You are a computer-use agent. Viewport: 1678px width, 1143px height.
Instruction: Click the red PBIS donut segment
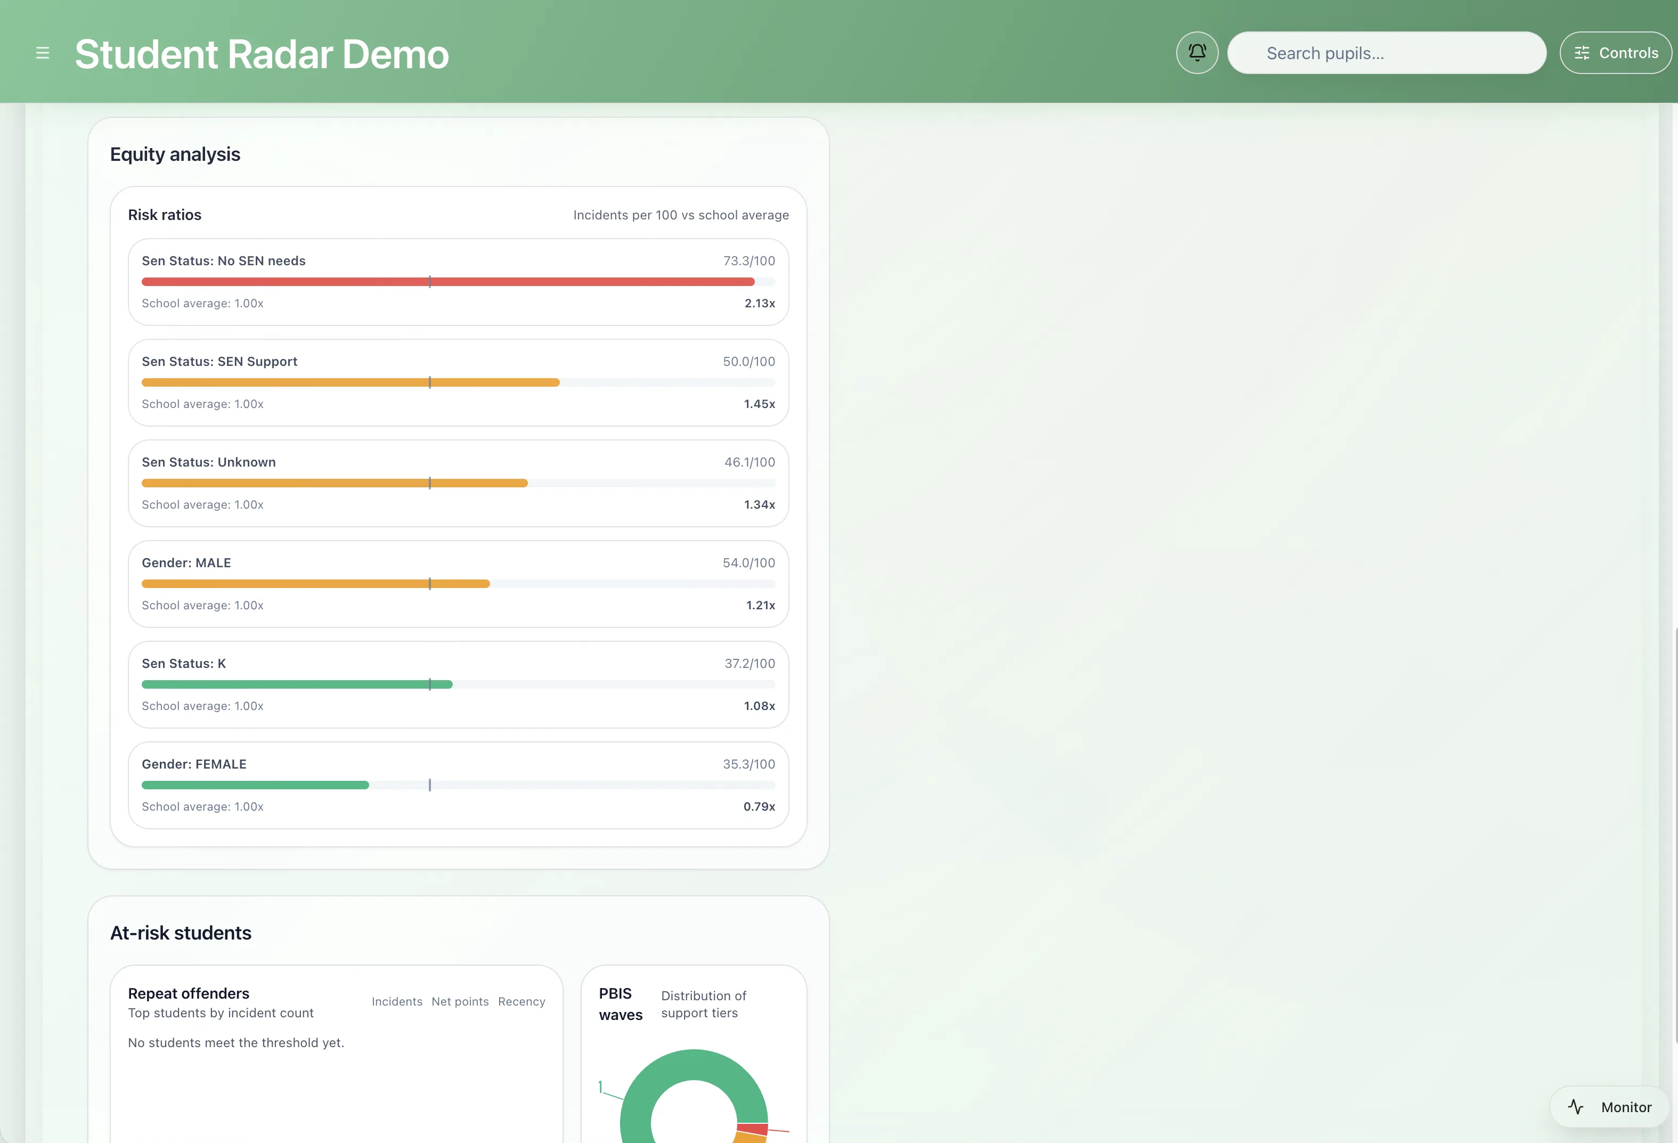752,1129
